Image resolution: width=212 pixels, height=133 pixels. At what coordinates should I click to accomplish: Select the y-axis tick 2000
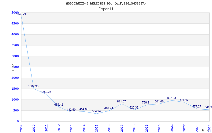[x=15, y=78]
